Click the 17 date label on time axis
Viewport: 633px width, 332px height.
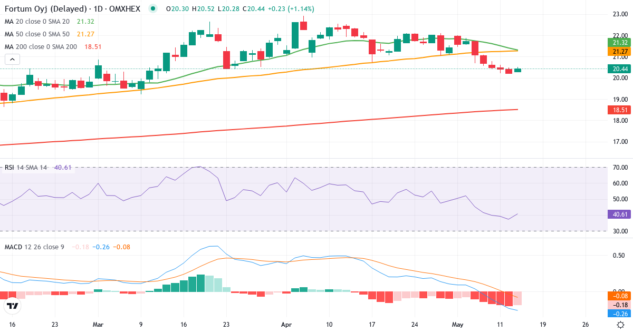pyautogui.click(x=372, y=325)
